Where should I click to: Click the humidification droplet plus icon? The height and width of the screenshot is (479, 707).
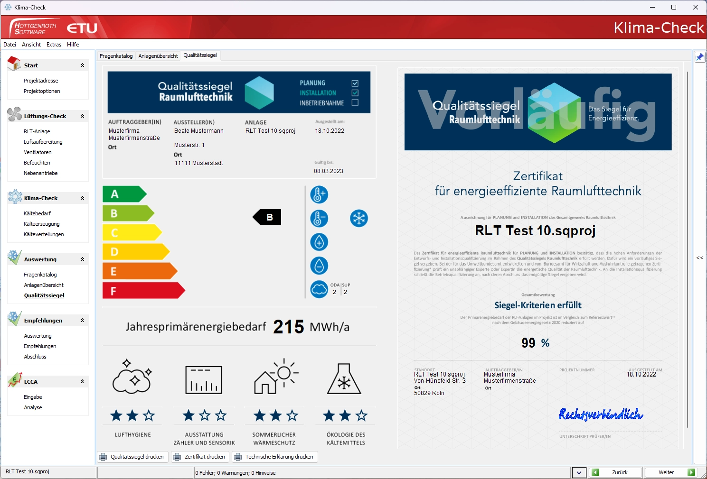(319, 242)
